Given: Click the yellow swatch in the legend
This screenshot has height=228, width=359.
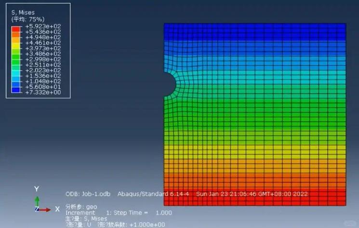Looking at the screenshot, I should 16,46.
